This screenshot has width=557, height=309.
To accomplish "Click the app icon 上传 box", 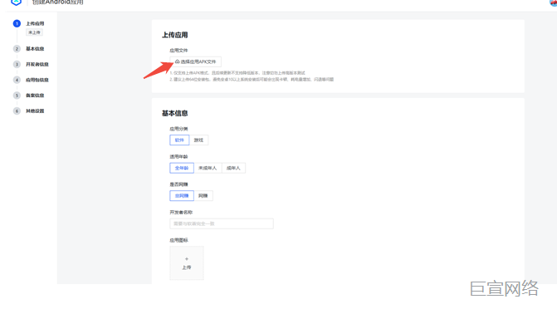I will click(187, 263).
